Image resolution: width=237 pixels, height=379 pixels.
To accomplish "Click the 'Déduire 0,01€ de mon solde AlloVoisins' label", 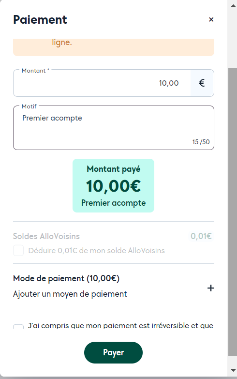I will 96,250.
